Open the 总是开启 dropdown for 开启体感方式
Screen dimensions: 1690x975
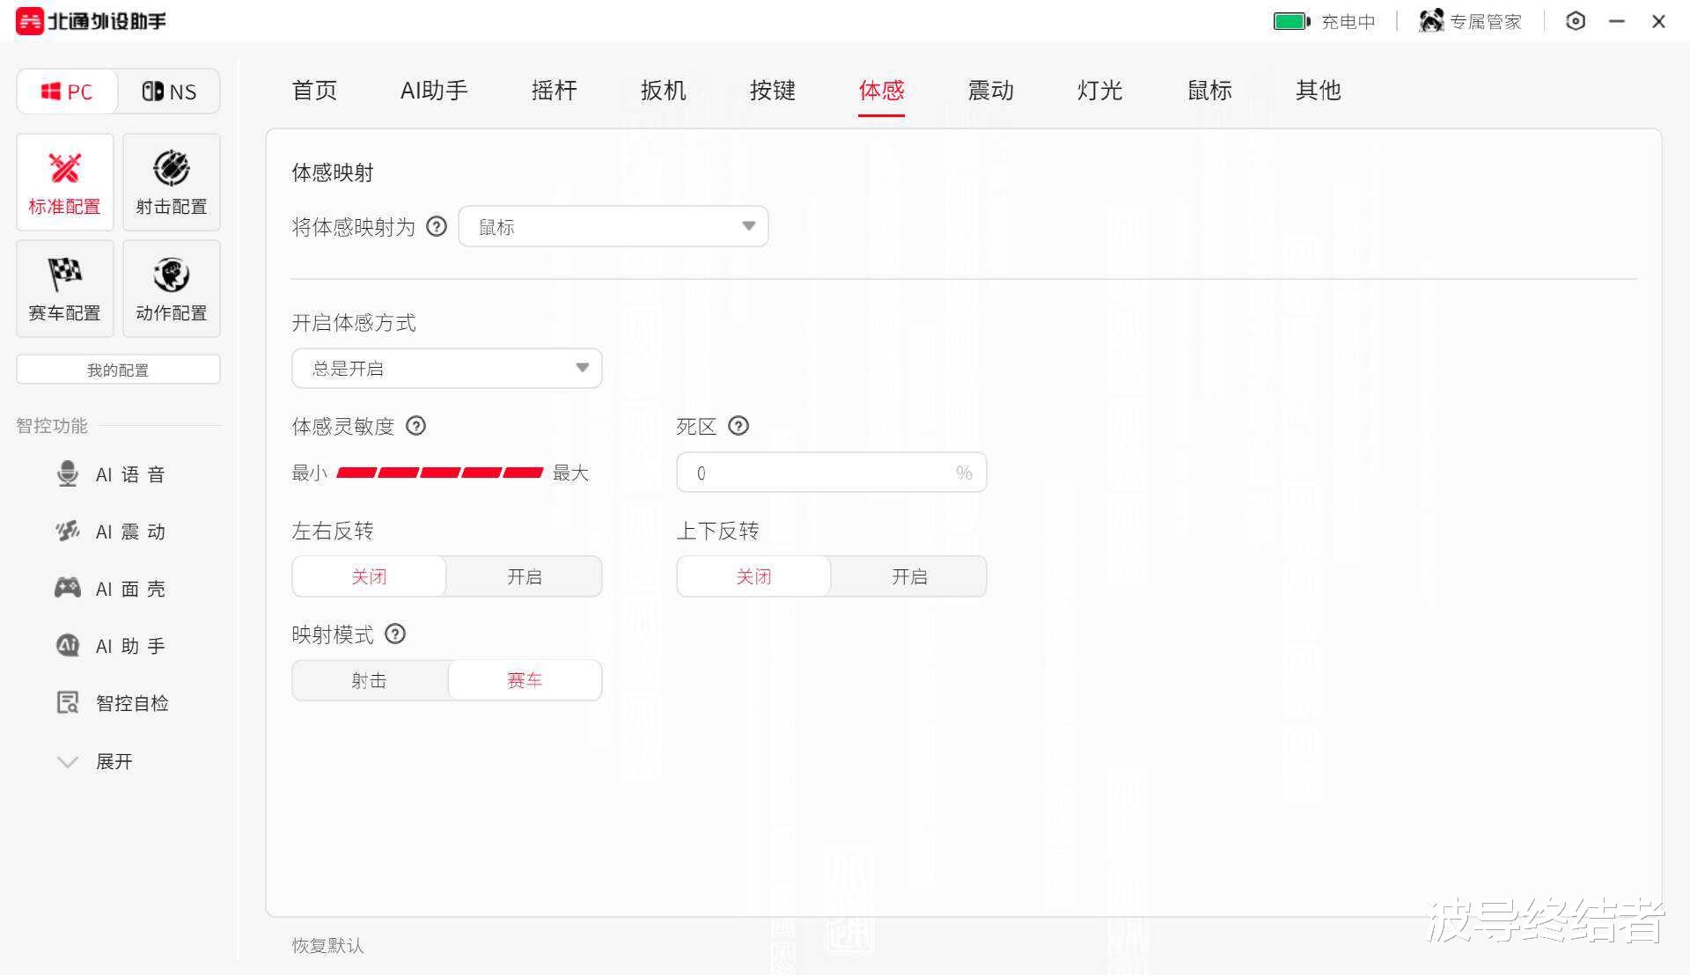coord(446,369)
